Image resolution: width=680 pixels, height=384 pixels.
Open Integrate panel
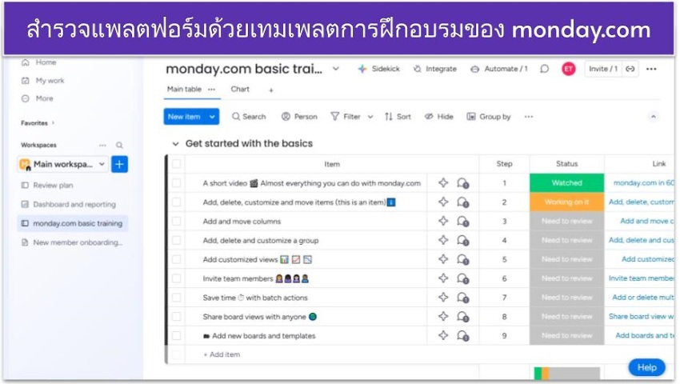coord(435,69)
